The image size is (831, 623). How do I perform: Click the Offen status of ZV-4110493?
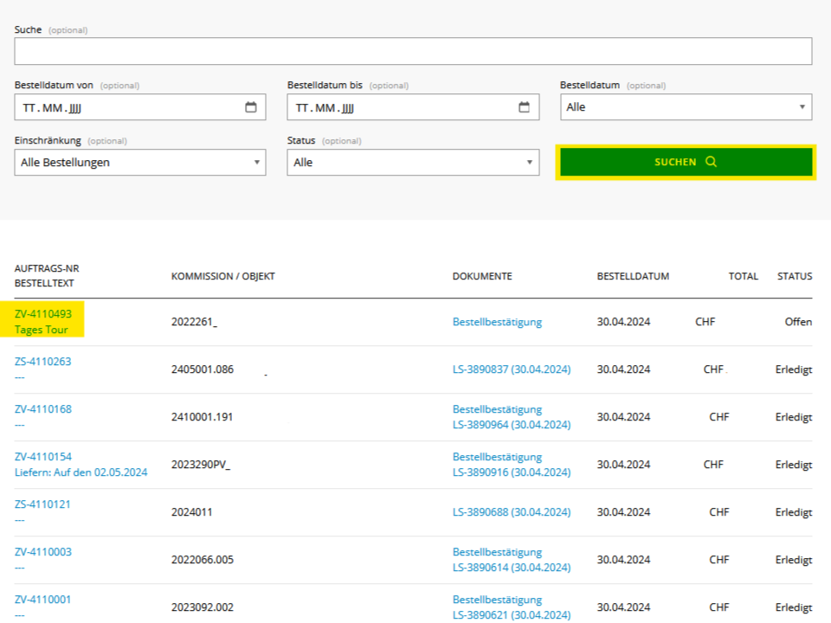coord(798,322)
